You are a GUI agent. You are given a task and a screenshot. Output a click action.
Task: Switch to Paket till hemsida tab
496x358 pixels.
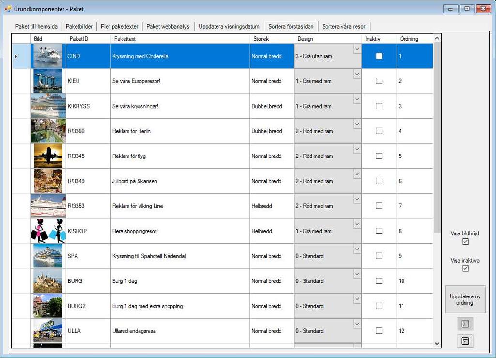36,27
